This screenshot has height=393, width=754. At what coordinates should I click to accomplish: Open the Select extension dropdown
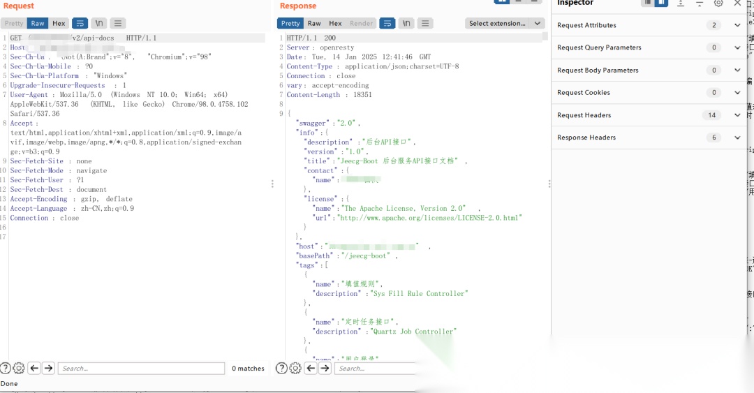click(x=504, y=24)
